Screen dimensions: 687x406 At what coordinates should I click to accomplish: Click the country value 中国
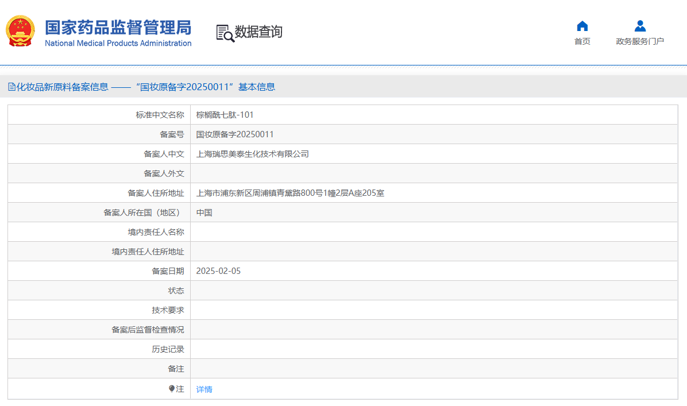(204, 212)
